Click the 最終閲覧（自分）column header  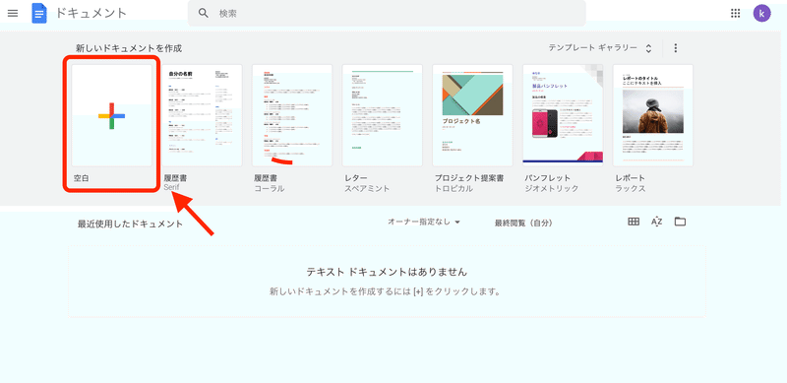coord(523,223)
